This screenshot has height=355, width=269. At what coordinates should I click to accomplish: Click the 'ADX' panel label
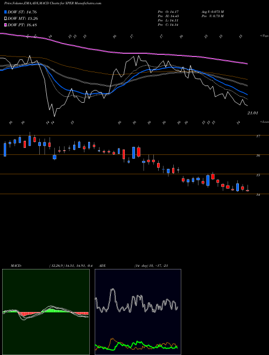[x=102, y=266]
